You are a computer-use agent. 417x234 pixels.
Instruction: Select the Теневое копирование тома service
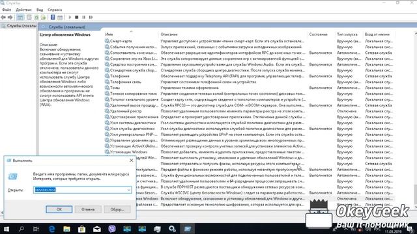point(250,94)
